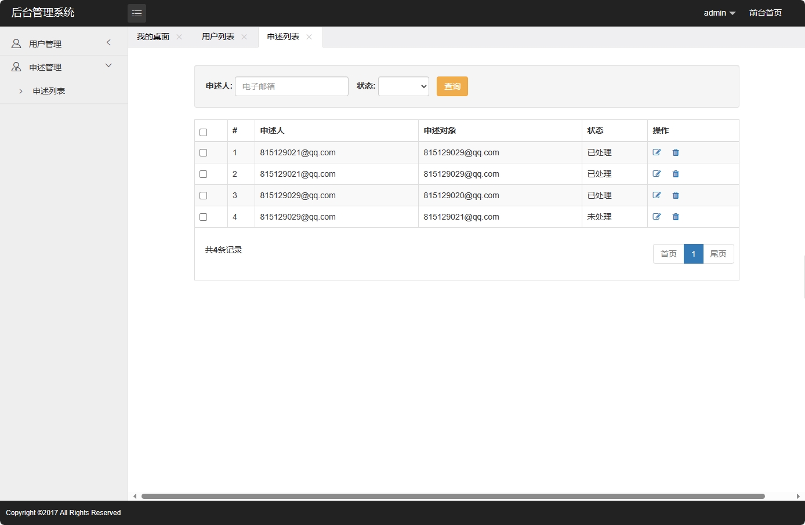Screen dimensions: 805x525
Task: Click edit icon for record 1
Action: pos(657,152)
